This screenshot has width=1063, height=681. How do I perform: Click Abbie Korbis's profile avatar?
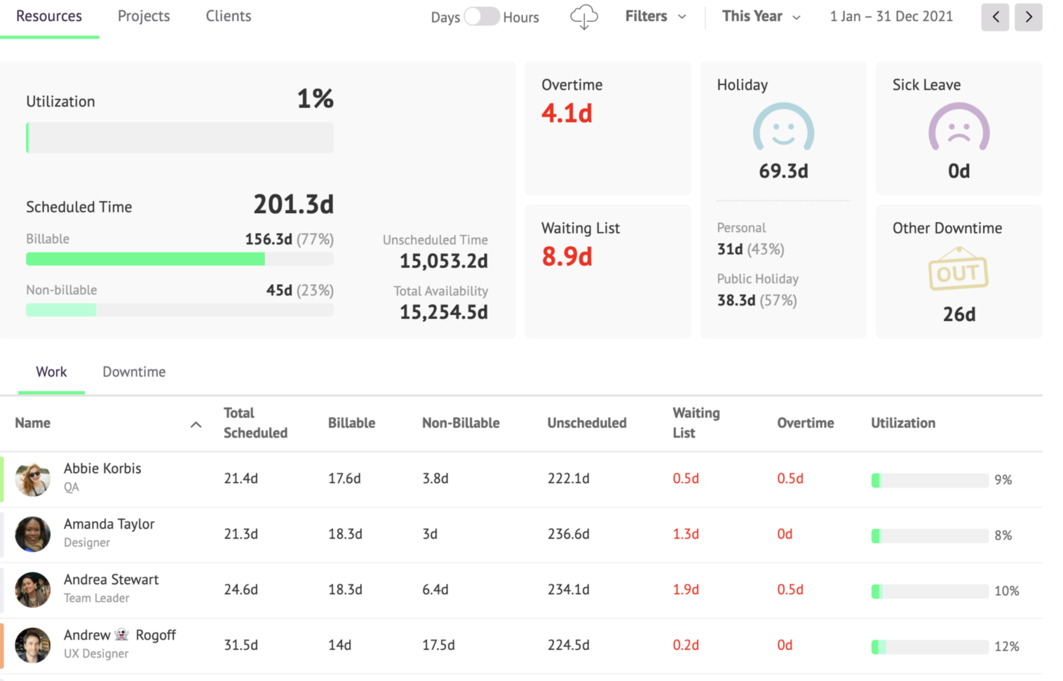tap(32, 479)
